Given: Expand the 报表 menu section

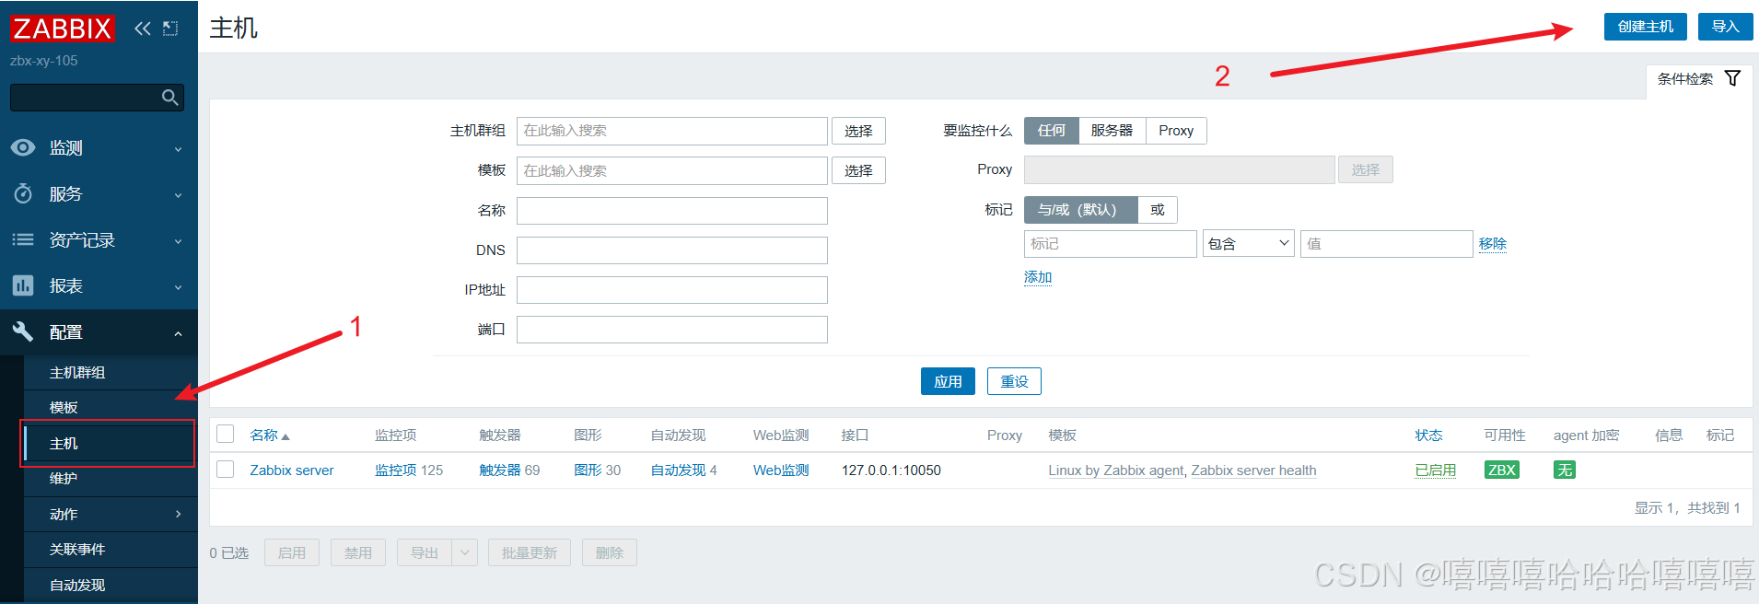Looking at the screenshot, I should (178, 287).
